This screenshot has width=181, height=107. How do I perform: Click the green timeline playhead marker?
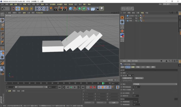pos(103,83)
